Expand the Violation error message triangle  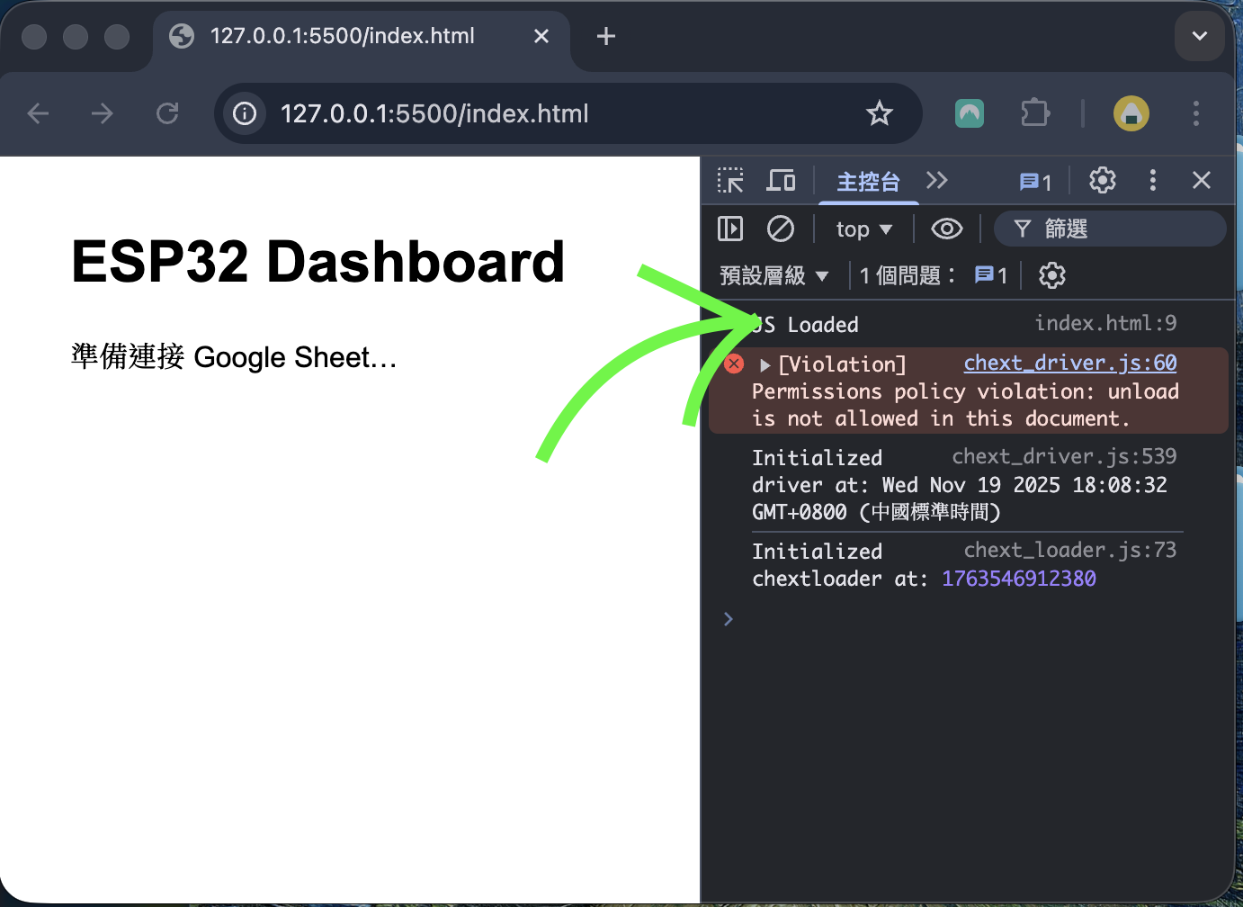pyautogui.click(x=765, y=365)
